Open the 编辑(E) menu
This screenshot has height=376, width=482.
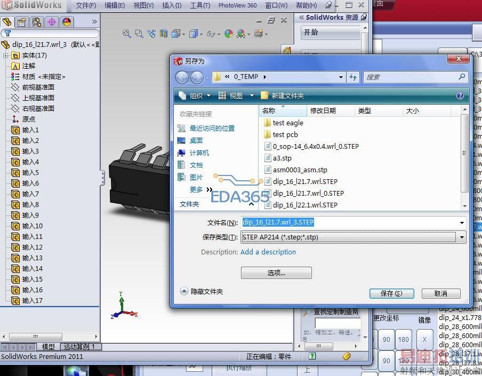(114, 5)
